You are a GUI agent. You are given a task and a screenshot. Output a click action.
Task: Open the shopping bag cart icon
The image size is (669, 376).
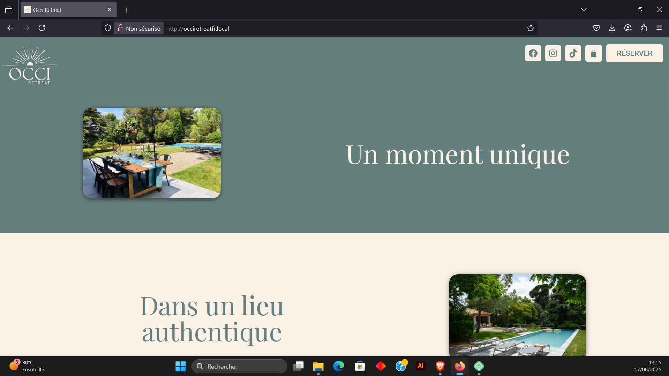594,53
